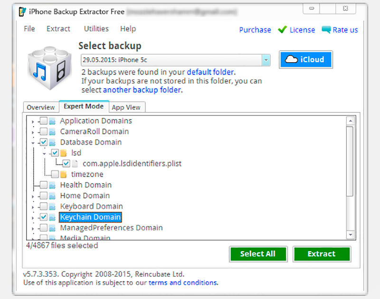This screenshot has height=299, width=380.
Task: Click the green License checkmark icon
Action: 282,30
